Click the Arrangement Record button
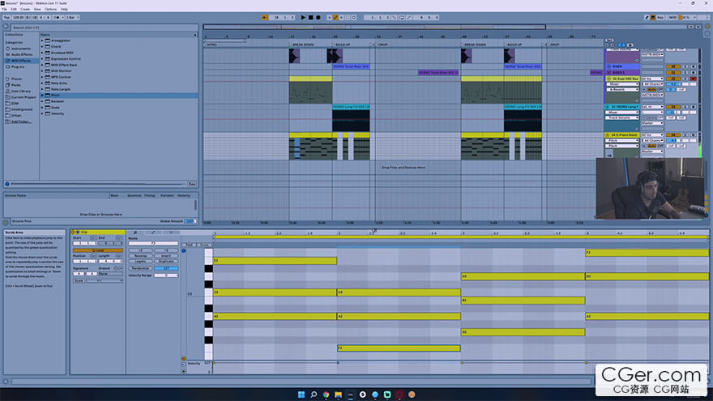Viewport: 713px width, 401px height. pyautogui.click(x=319, y=16)
